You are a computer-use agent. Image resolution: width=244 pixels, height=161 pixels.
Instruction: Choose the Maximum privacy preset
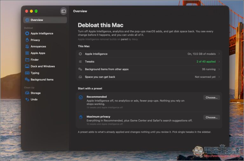212,117
